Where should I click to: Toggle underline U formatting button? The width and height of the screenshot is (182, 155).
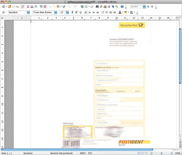[x=80, y=12]
